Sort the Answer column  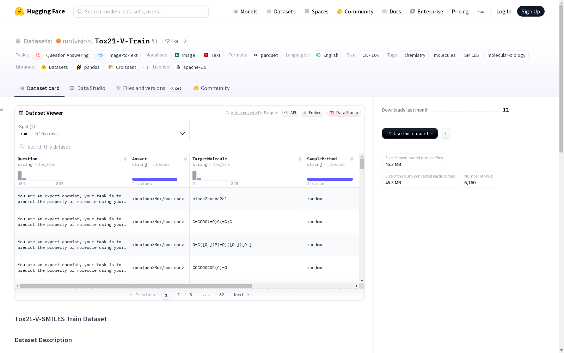[185, 159]
